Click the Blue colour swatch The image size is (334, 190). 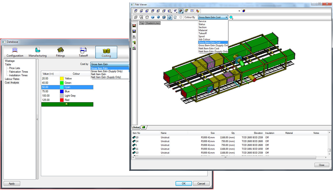(62, 91)
